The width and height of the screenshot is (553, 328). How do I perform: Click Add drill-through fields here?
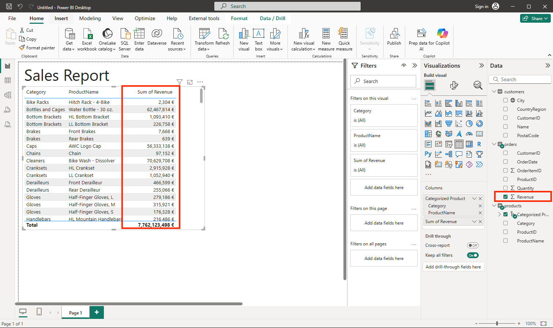click(x=453, y=267)
